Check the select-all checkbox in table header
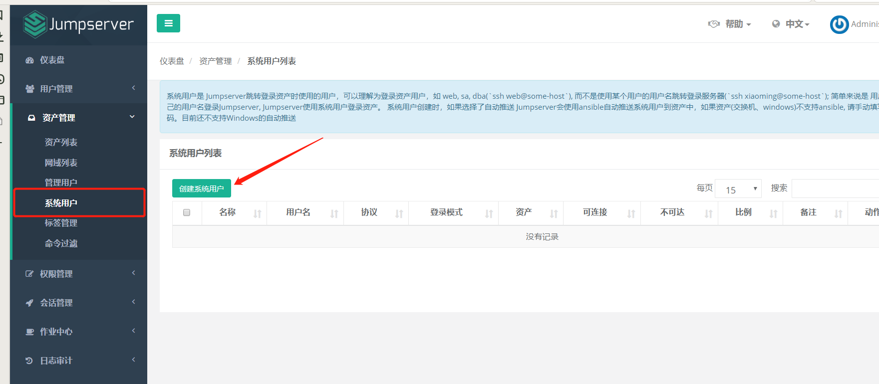The height and width of the screenshot is (384, 879). coord(187,212)
